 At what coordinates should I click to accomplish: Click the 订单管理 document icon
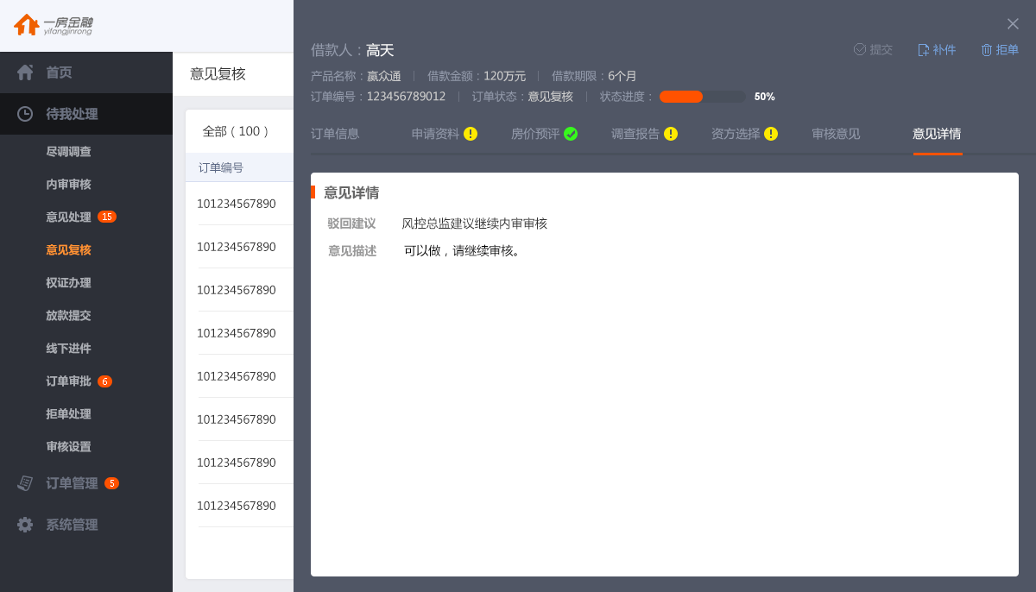click(x=25, y=483)
